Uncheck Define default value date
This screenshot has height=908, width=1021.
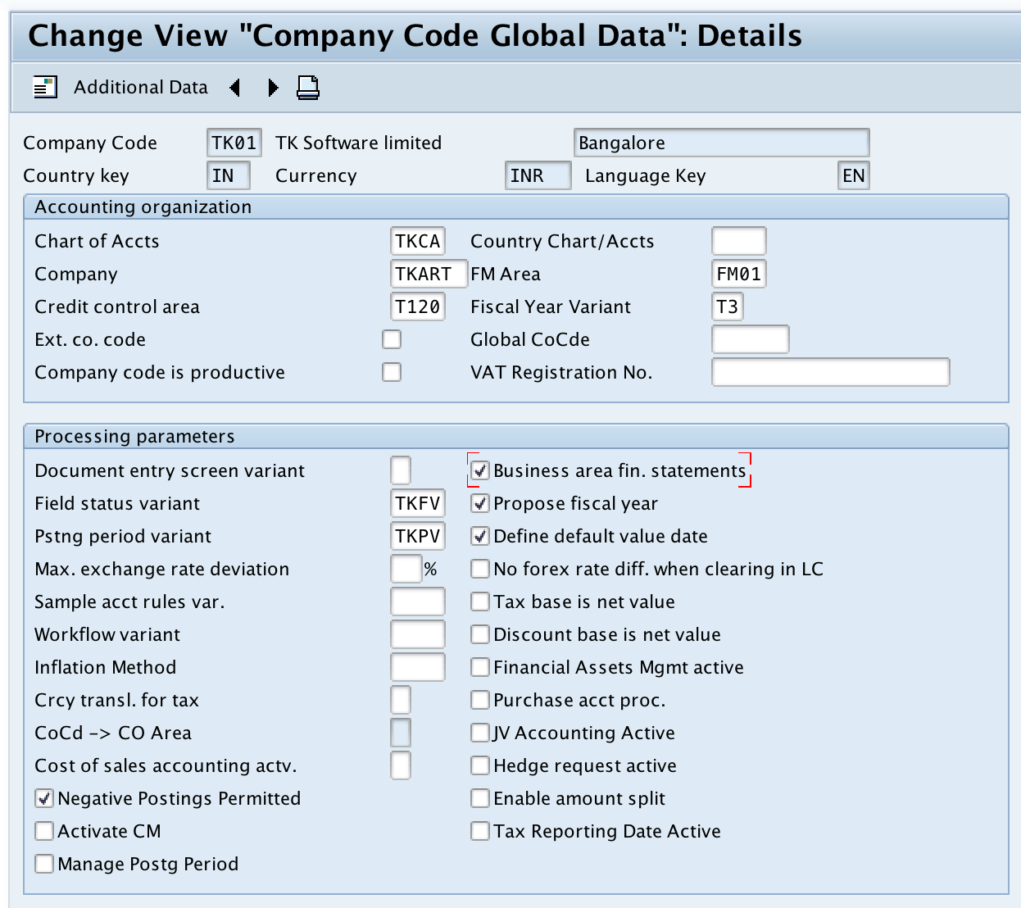pyautogui.click(x=480, y=535)
